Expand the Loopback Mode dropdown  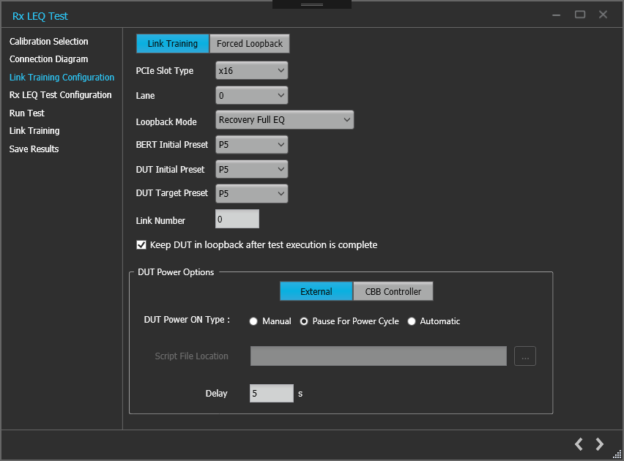(x=284, y=120)
